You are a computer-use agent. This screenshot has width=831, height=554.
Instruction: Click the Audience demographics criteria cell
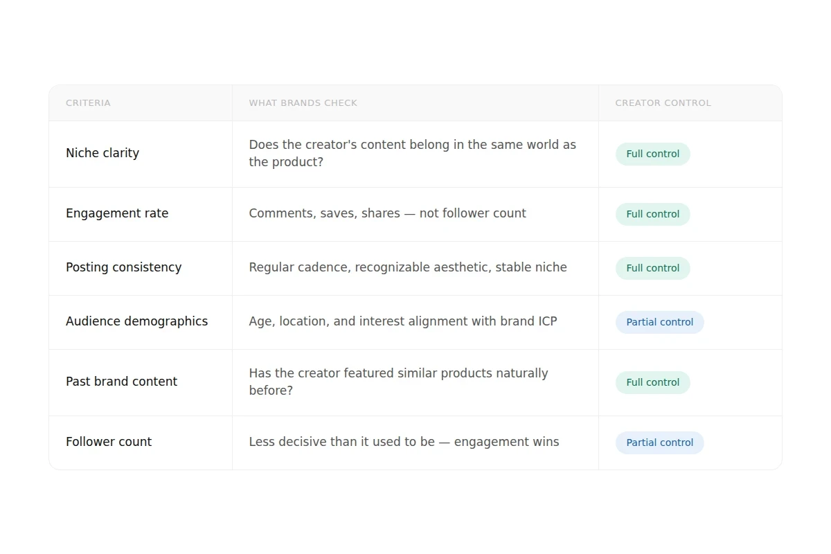point(136,321)
